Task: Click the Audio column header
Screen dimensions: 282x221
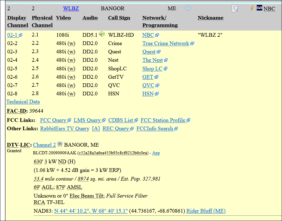Action: pos(90,18)
